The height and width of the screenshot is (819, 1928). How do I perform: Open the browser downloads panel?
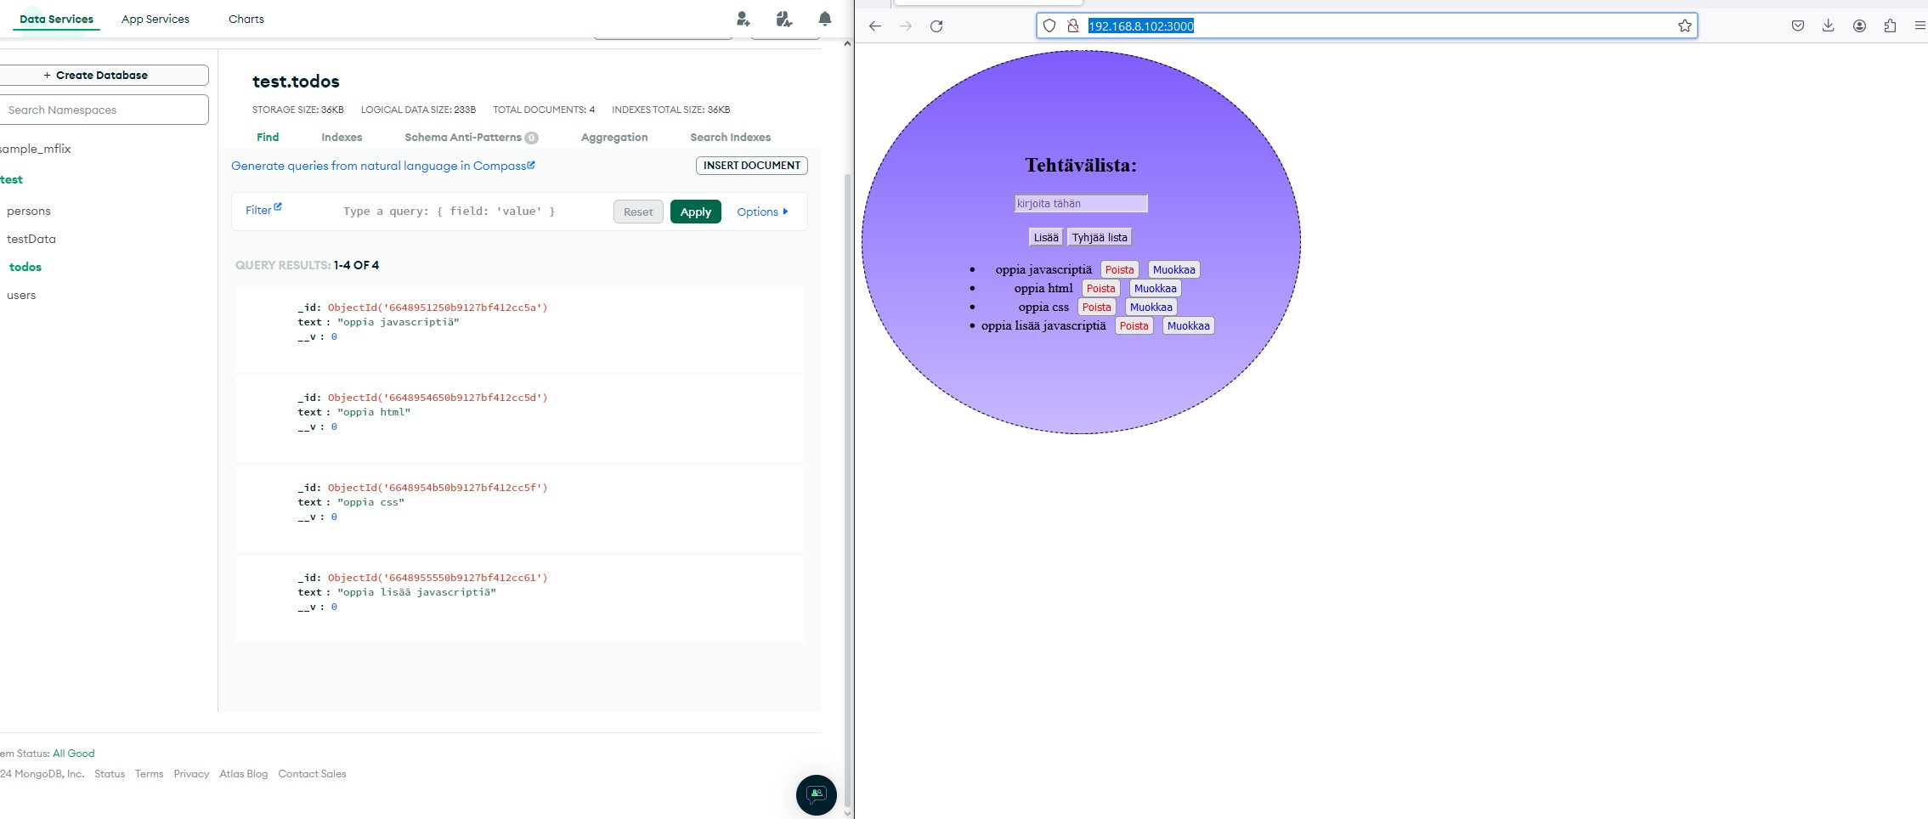click(x=1828, y=26)
